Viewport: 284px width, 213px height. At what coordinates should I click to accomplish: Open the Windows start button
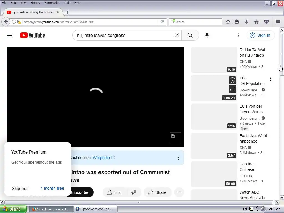pos(13,209)
